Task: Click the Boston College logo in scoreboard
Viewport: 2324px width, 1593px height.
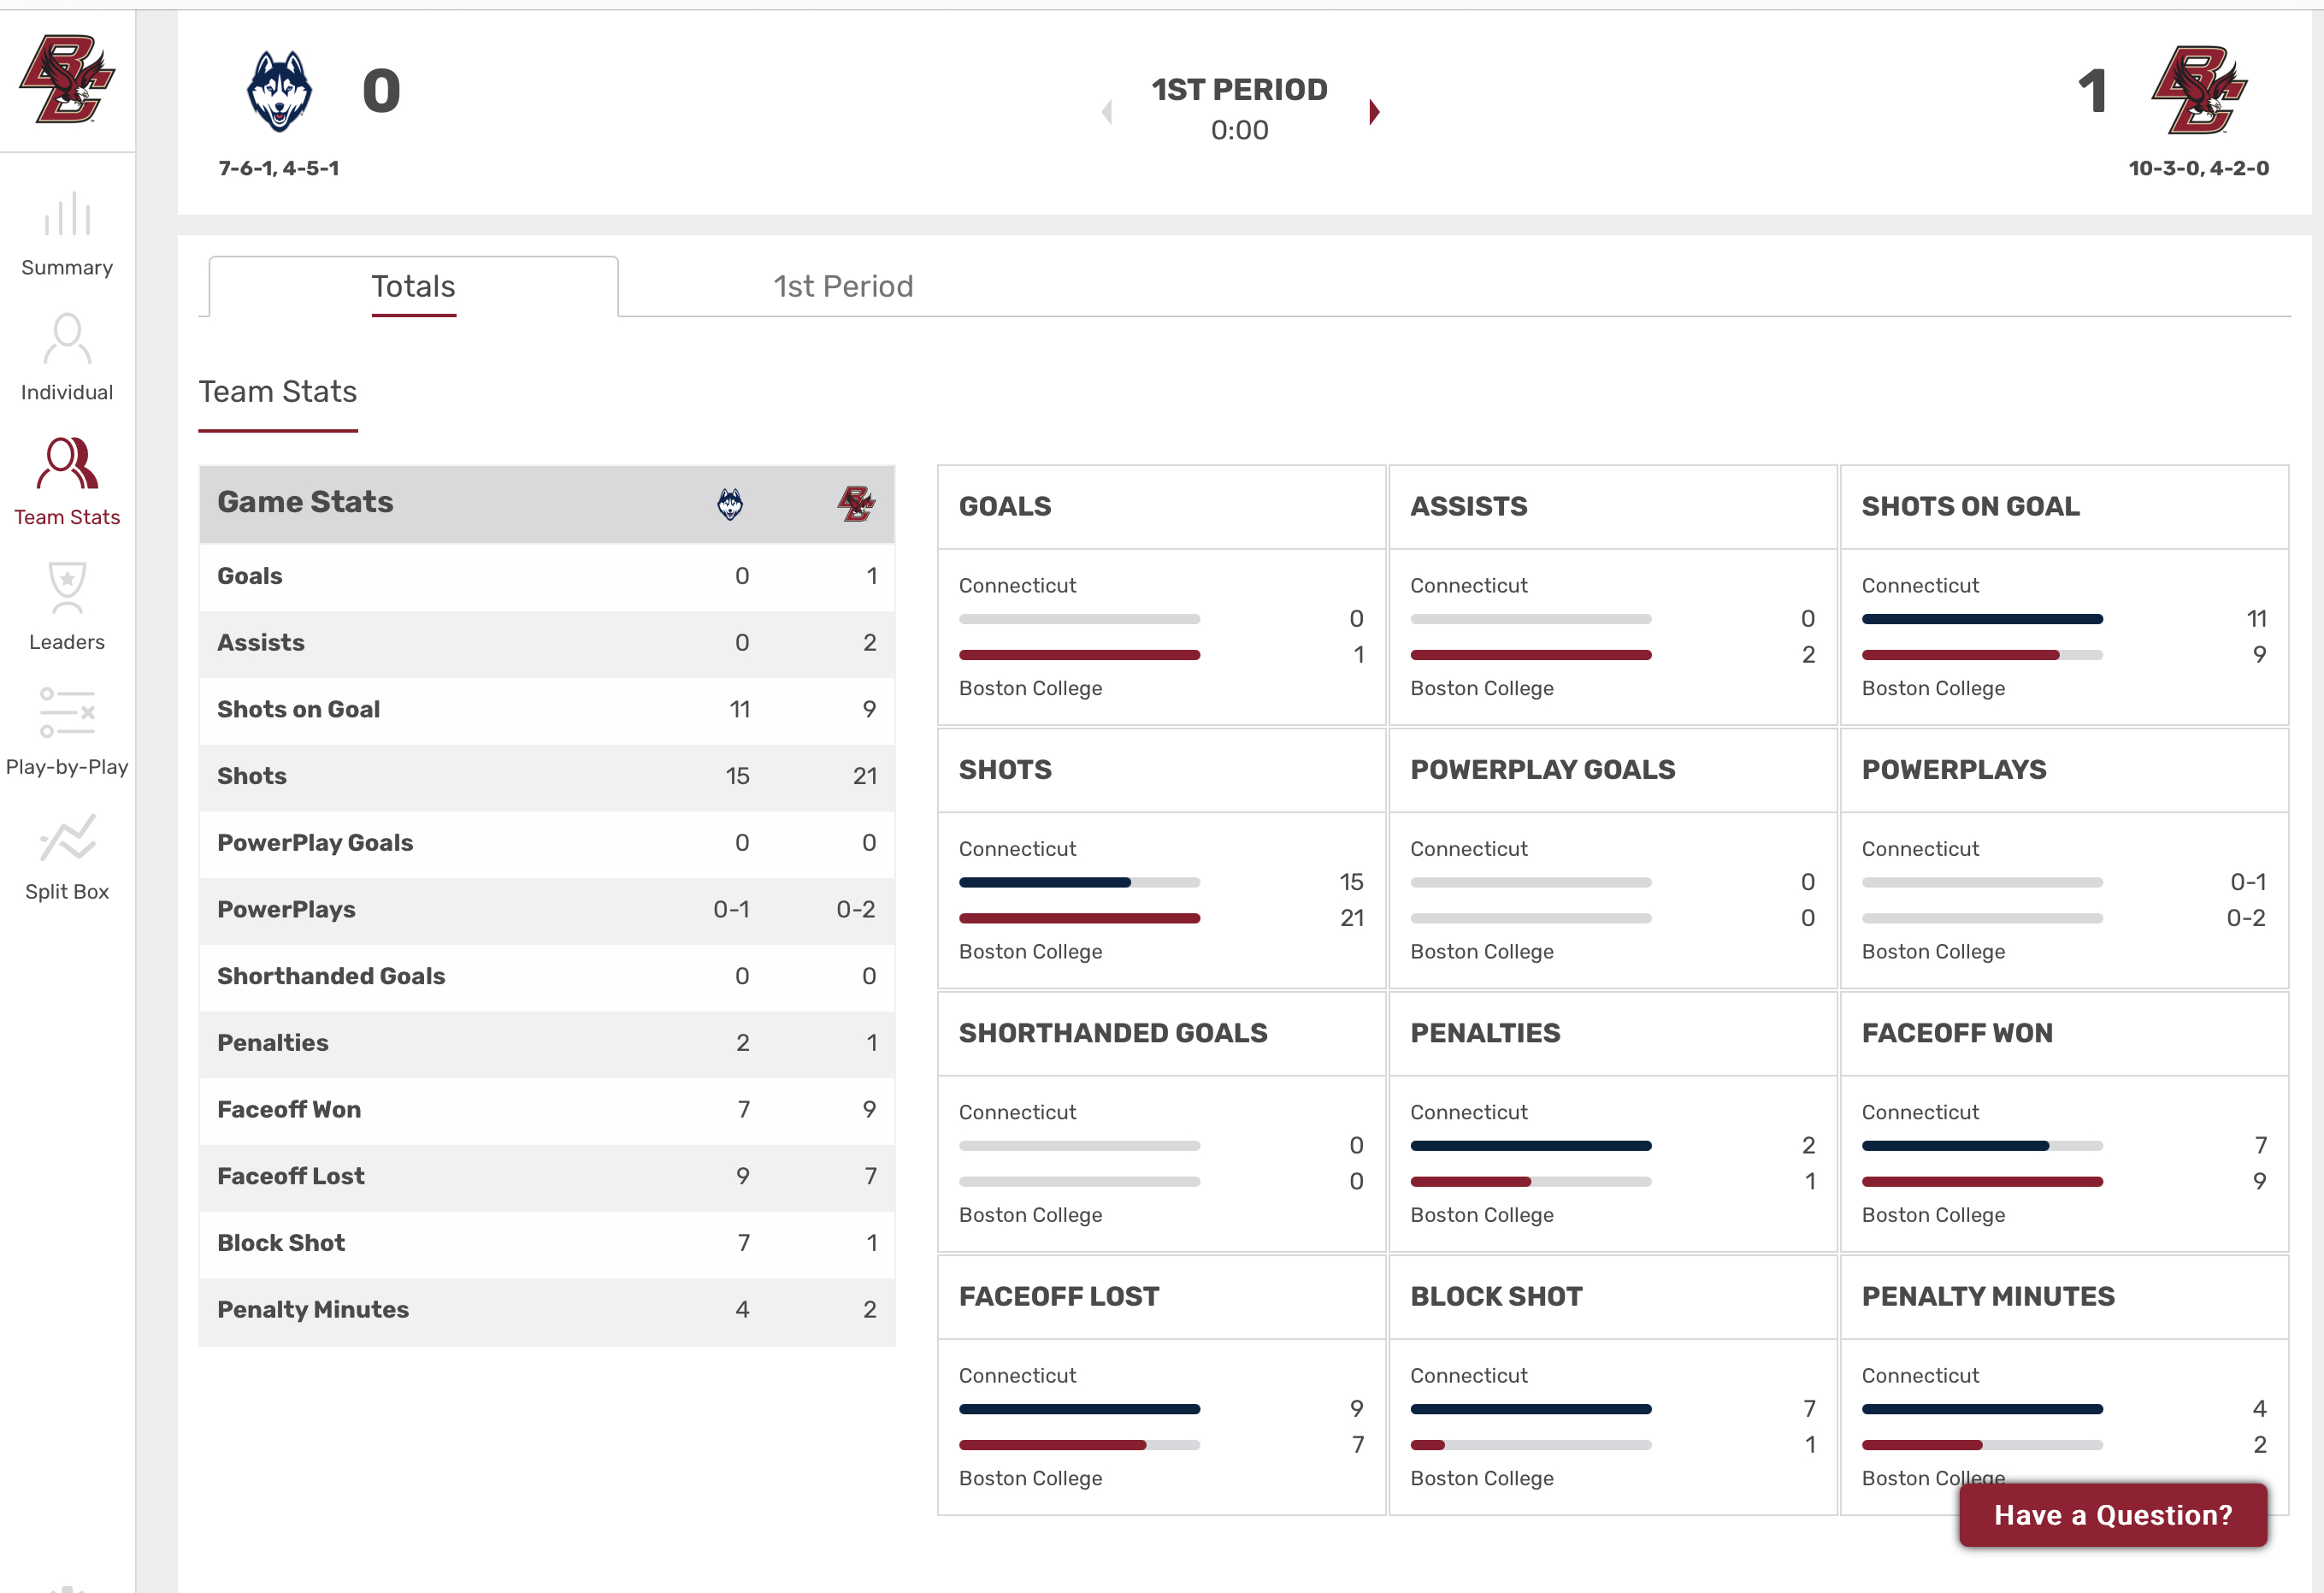Action: [x=2199, y=90]
